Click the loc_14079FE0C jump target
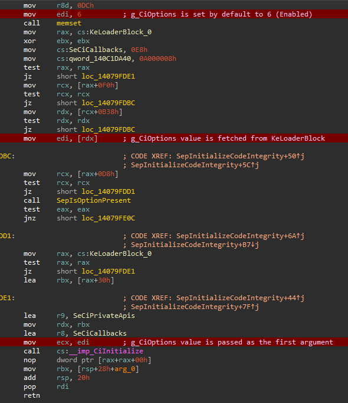The image size is (348, 403). pyautogui.click(x=109, y=218)
